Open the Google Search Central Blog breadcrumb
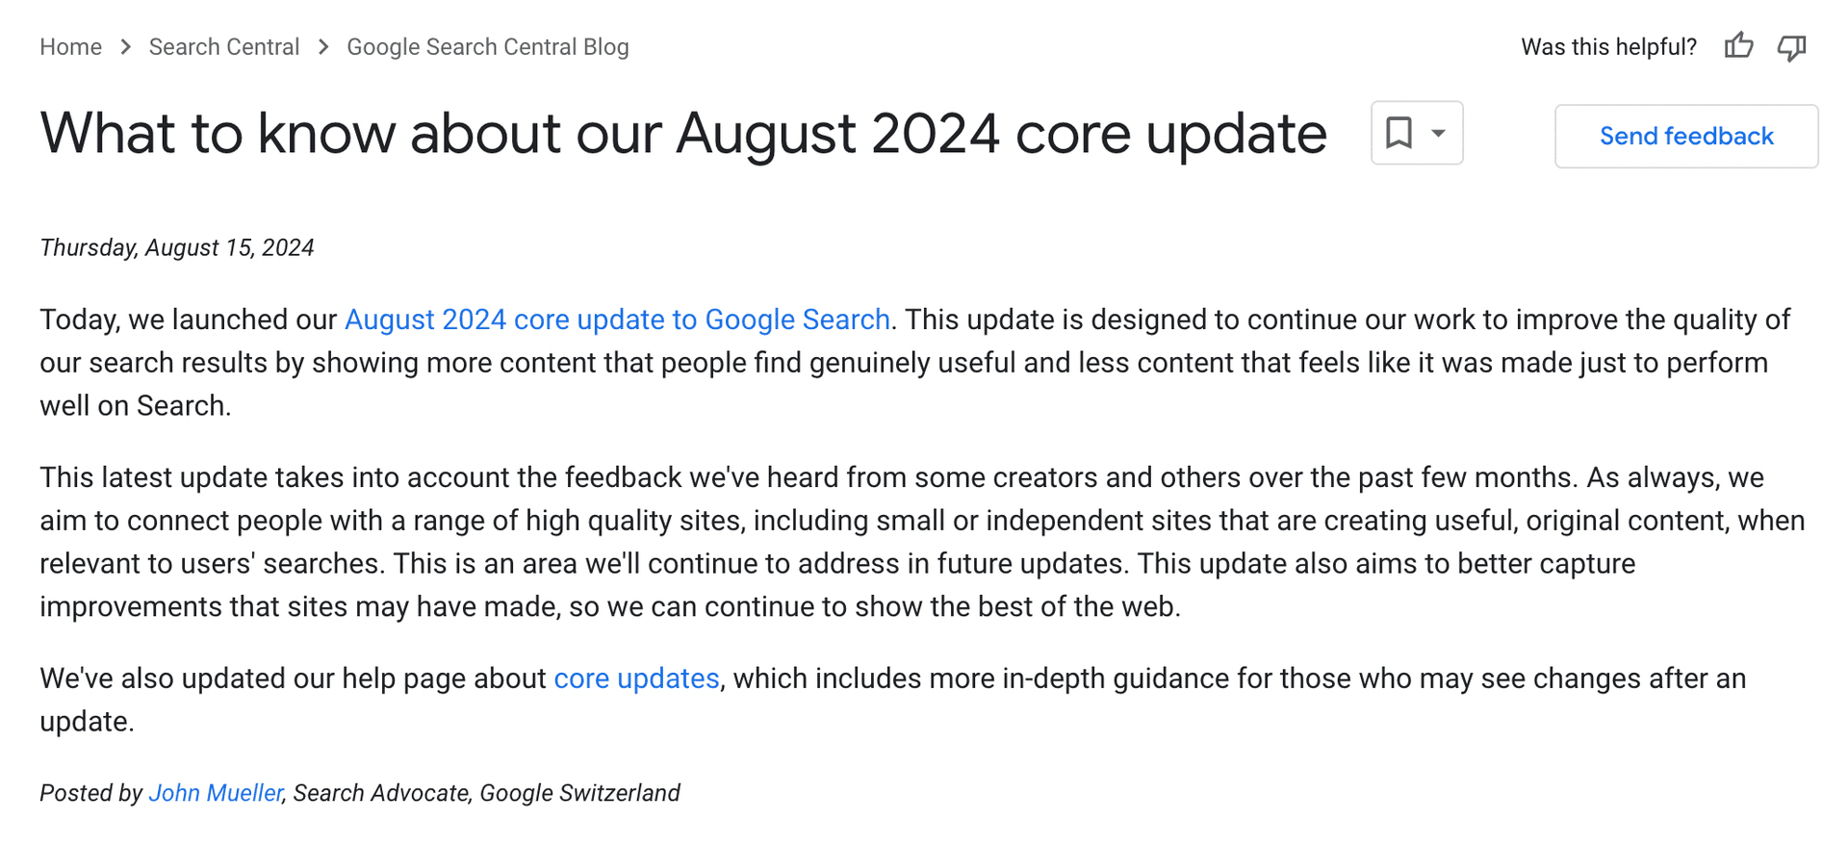 488,46
